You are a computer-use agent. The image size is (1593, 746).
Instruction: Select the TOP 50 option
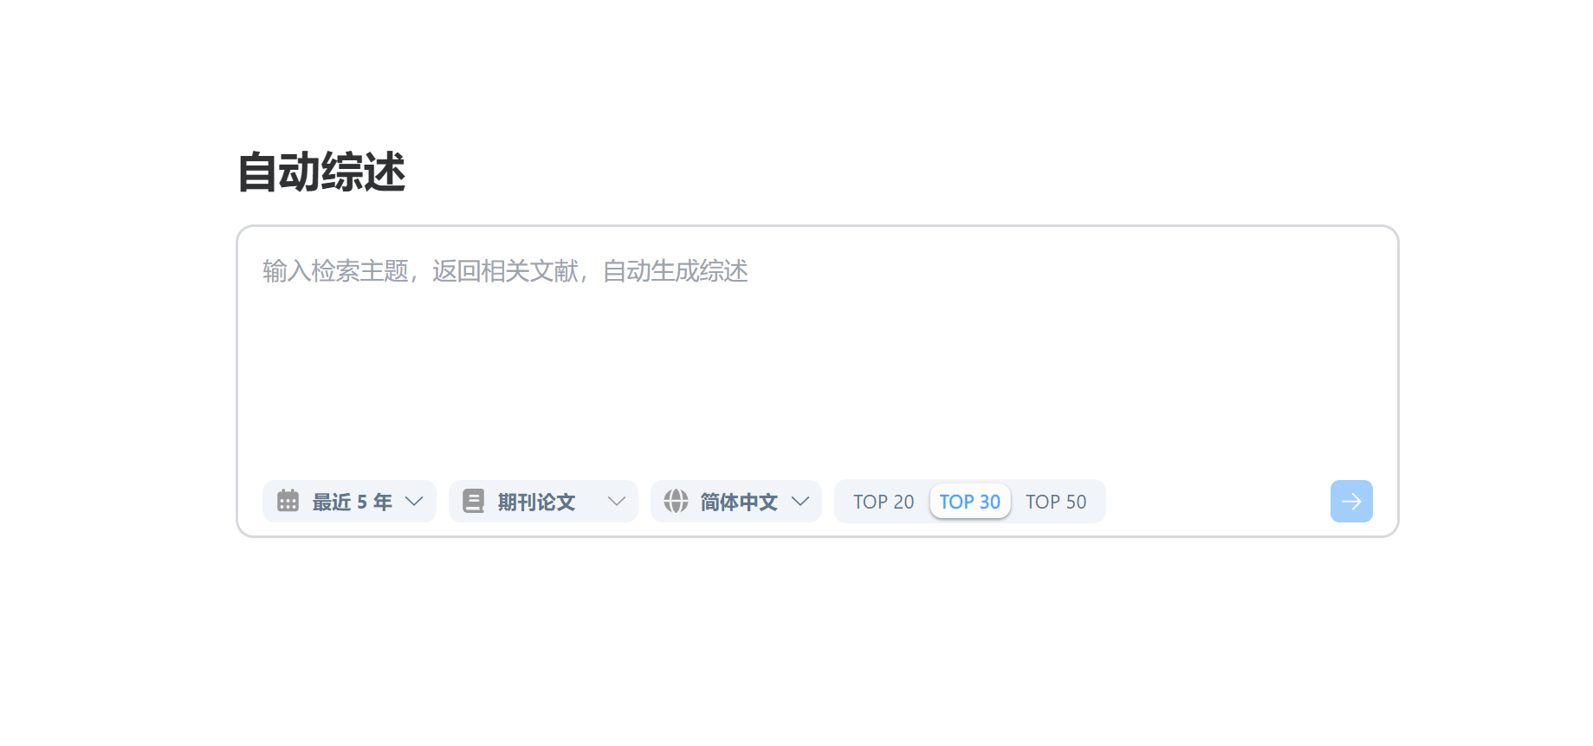[x=1056, y=502]
